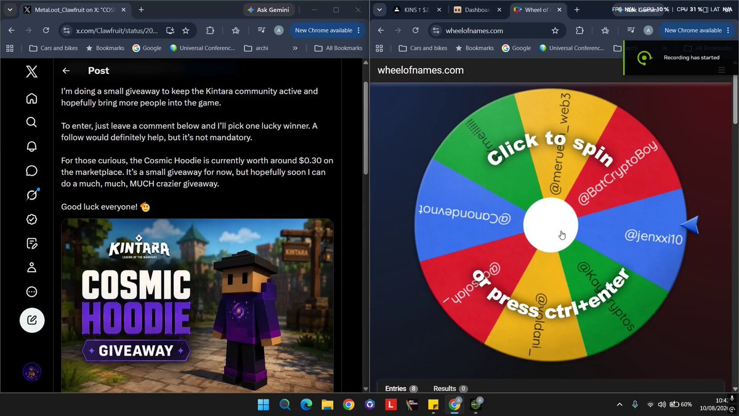Open File Explorer from the taskbar

click(327, 404)
